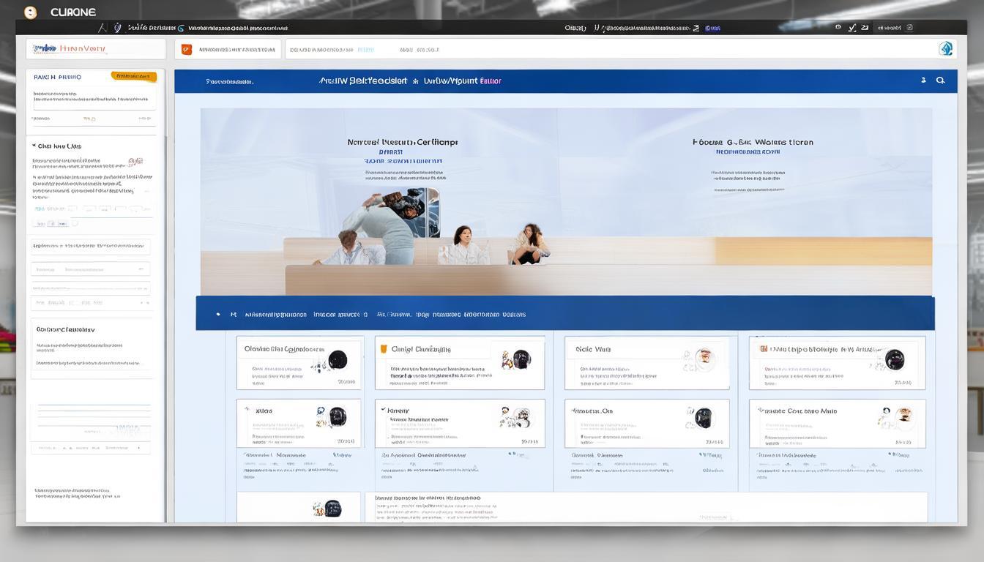Select the first tab in the blue header bar
984x562 pixels.
pyautogui.click(x=229, y=81)
